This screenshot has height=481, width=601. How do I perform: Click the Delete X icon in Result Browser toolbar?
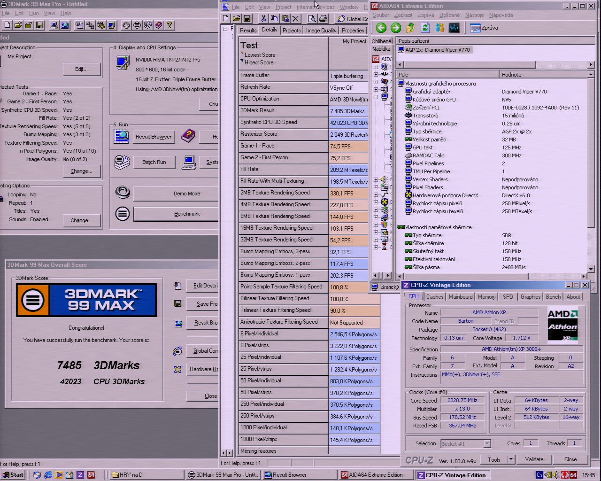[x=296, y=18]
